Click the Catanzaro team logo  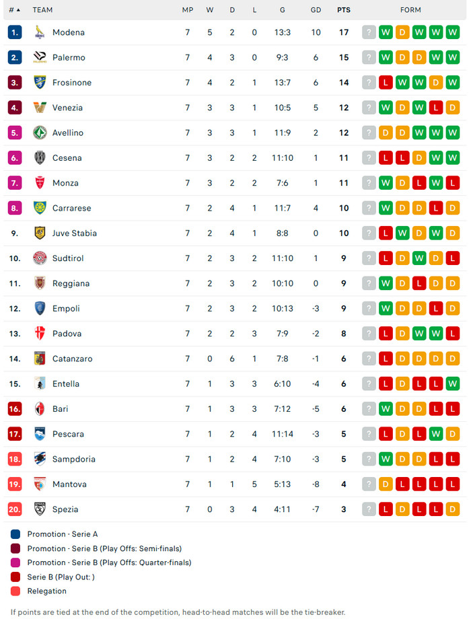[x=40, y=359]
